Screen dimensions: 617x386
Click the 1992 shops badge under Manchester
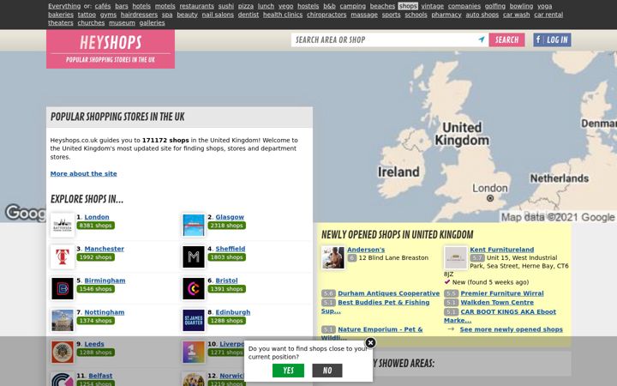pos(96,257)
